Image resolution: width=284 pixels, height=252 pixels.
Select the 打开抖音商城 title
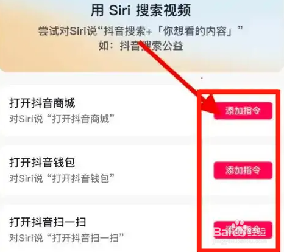coord(42,103)
